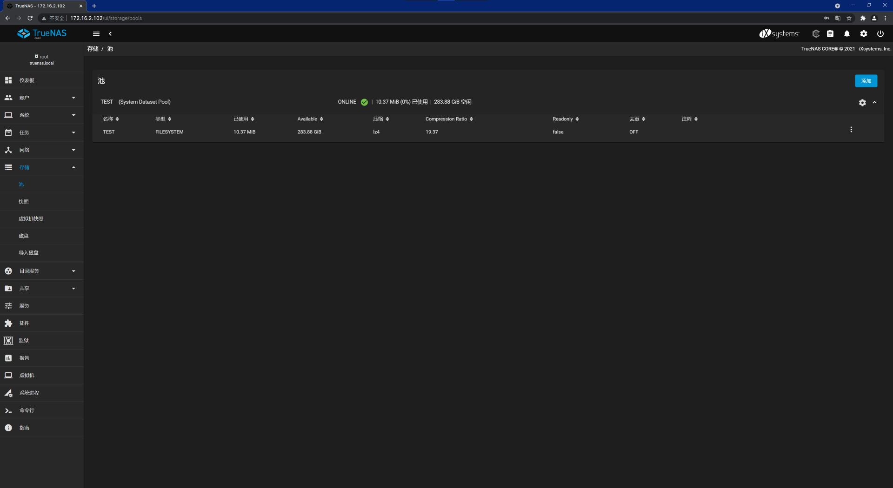The width and height of the screenshot is (893, 488).
Task: Open TEST pool gear settings menu
Action: (862, 103)
